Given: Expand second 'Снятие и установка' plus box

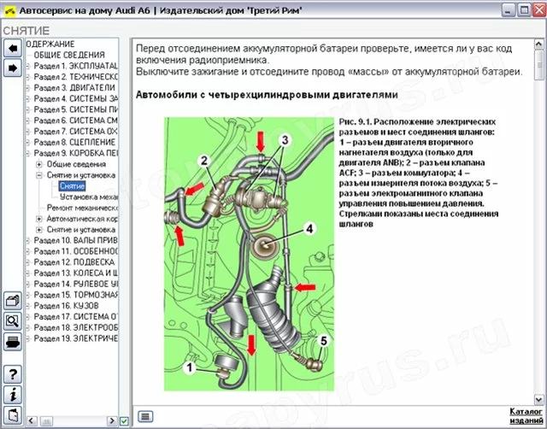Looking at the screenshot, I should click(39, 230).
